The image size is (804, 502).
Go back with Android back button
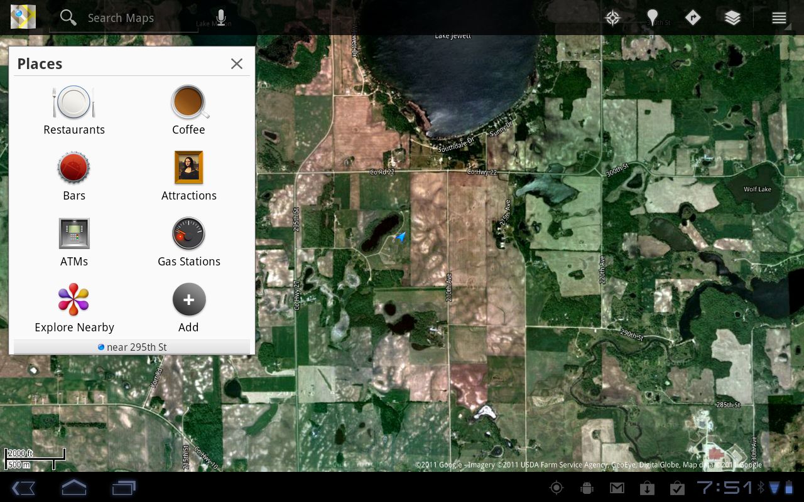pos(24,488)
